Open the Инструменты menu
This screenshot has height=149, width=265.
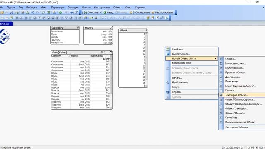(102, 7)
